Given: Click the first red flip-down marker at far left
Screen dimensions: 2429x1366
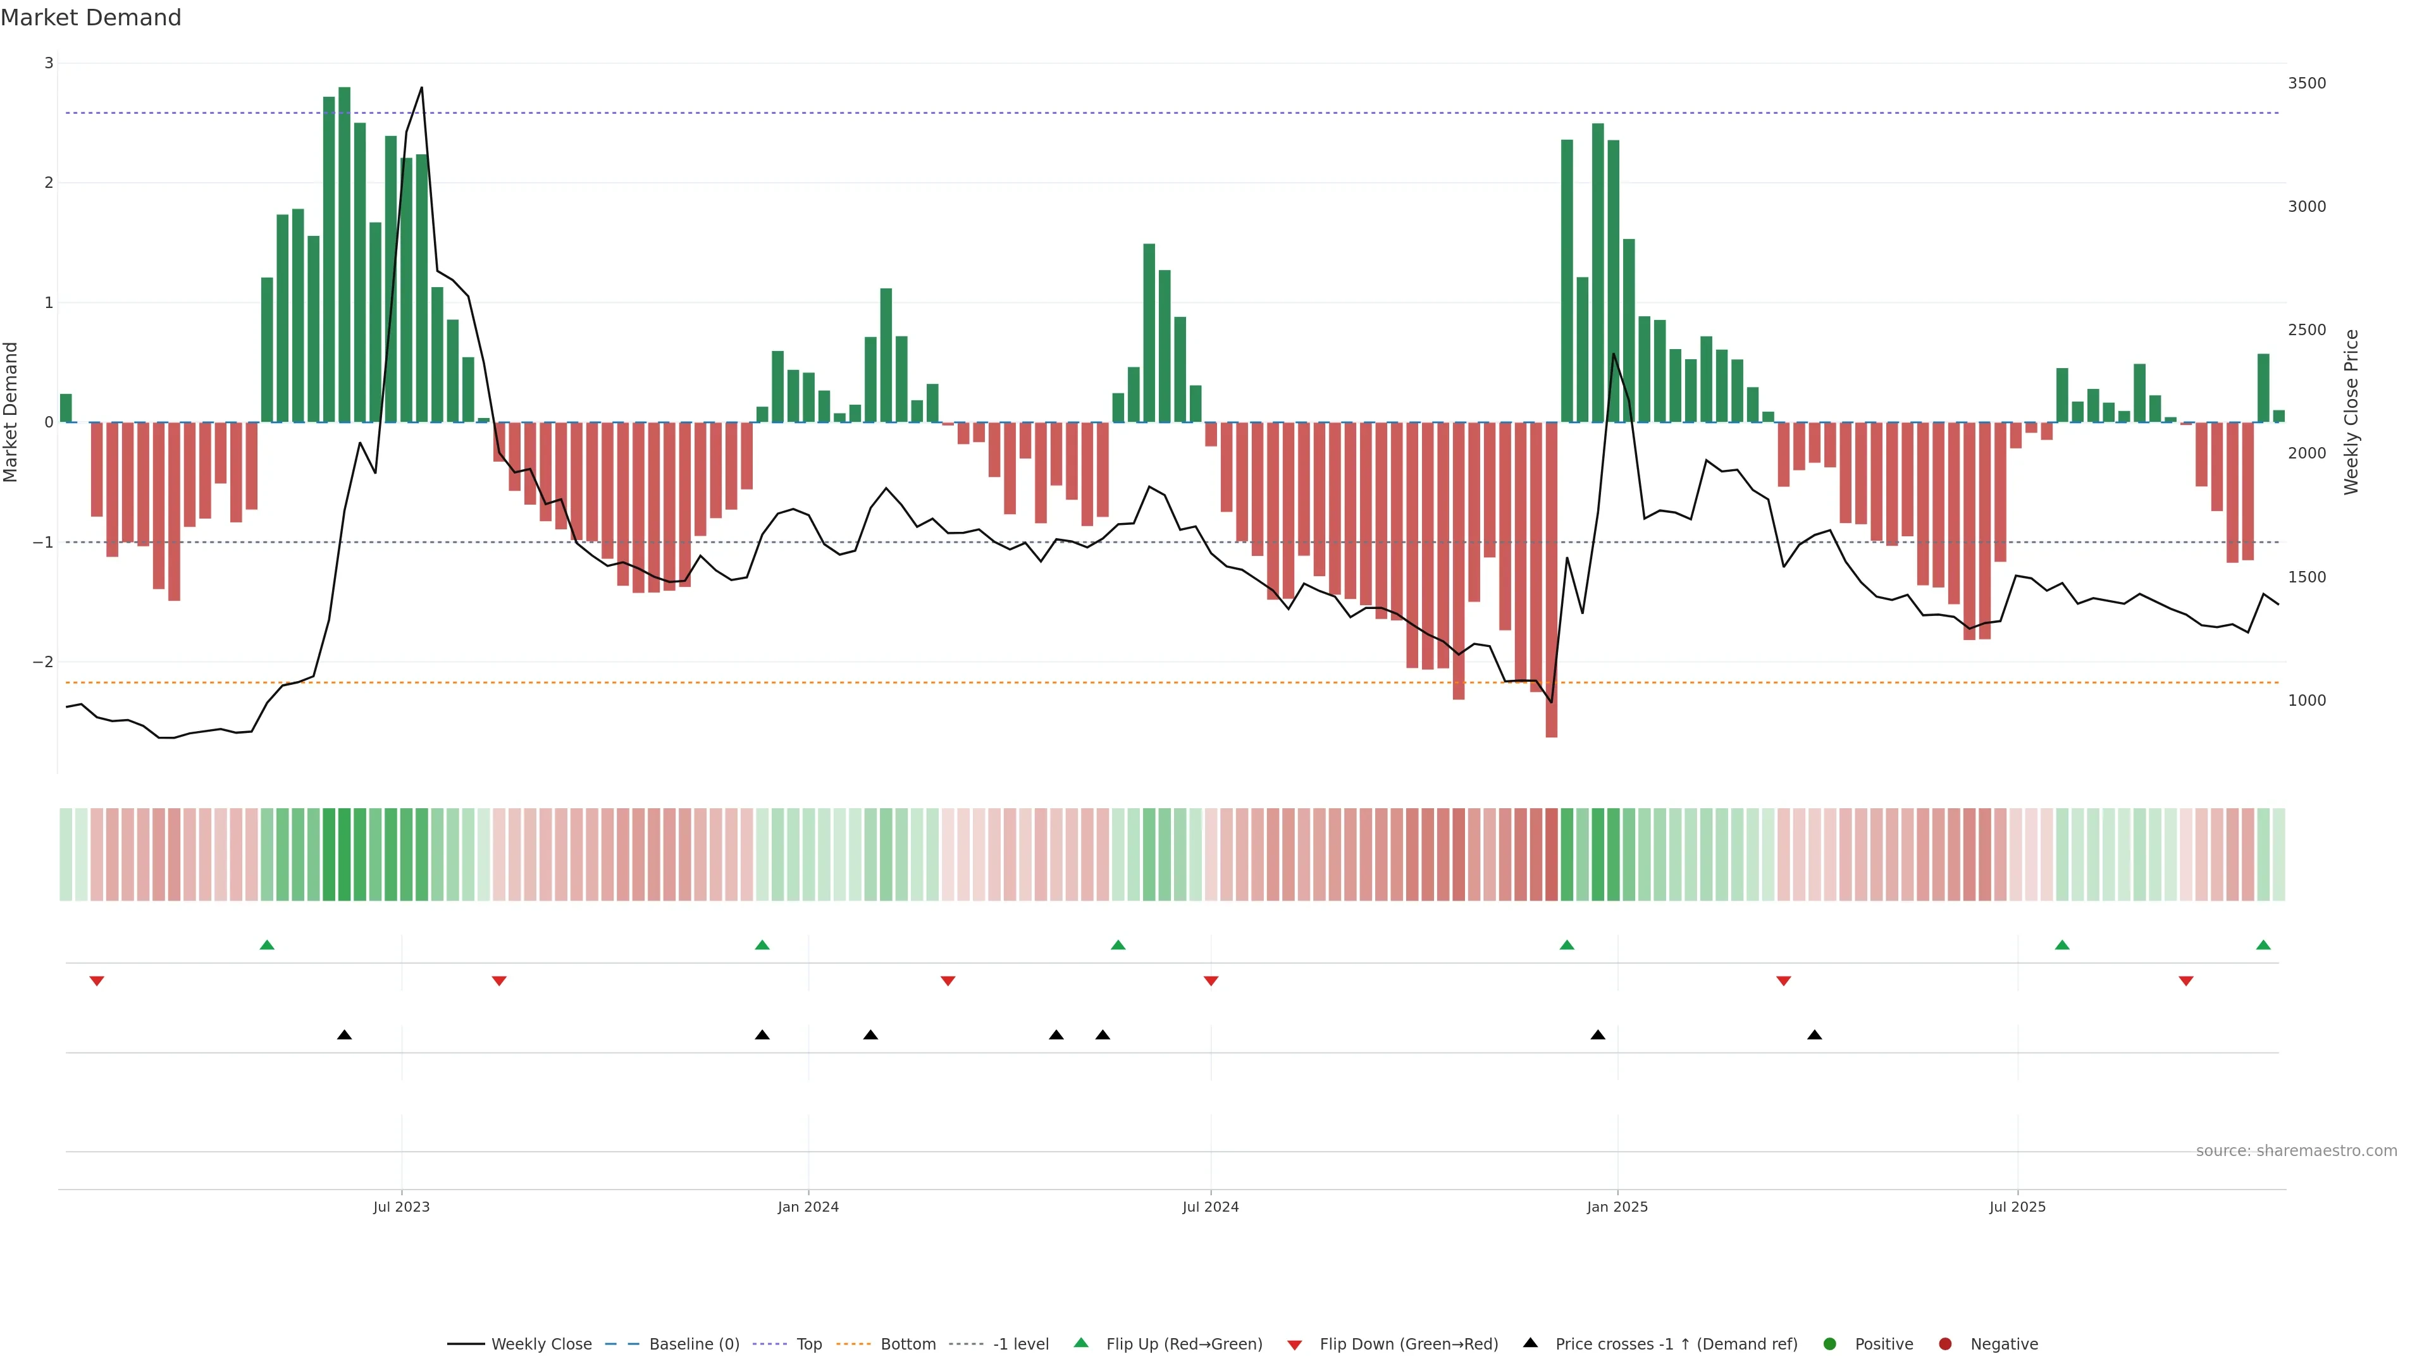Looking at the screenshot, I should point(96,981).
